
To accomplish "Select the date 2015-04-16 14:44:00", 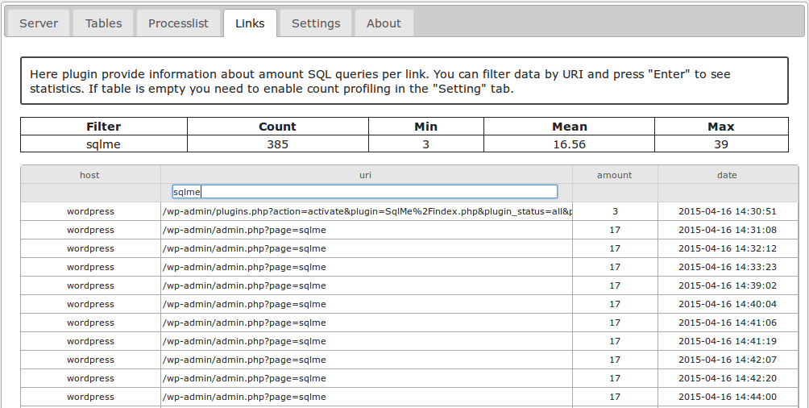I will coord(728,398).
